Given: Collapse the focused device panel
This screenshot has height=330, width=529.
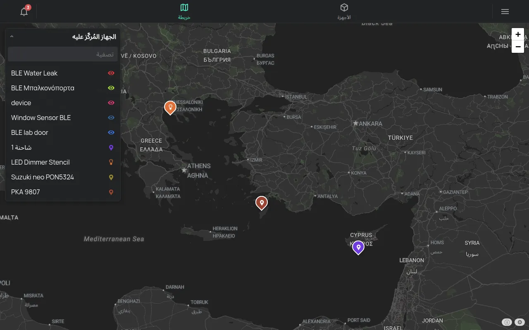Looking at the screenshot, I should point(12,37).
